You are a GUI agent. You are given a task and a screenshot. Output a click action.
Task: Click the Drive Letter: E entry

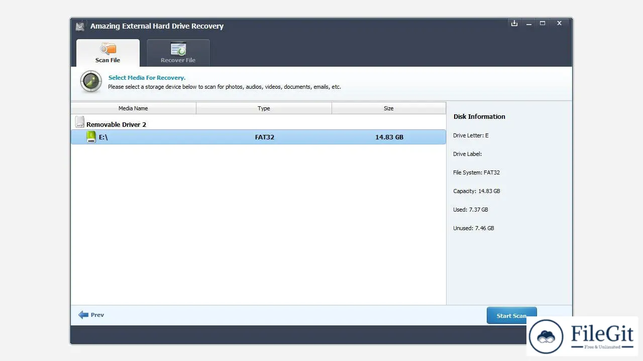click(x=471, y=135)
